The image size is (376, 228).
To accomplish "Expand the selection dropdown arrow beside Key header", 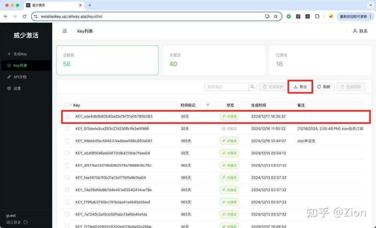I will pos(71,105).
